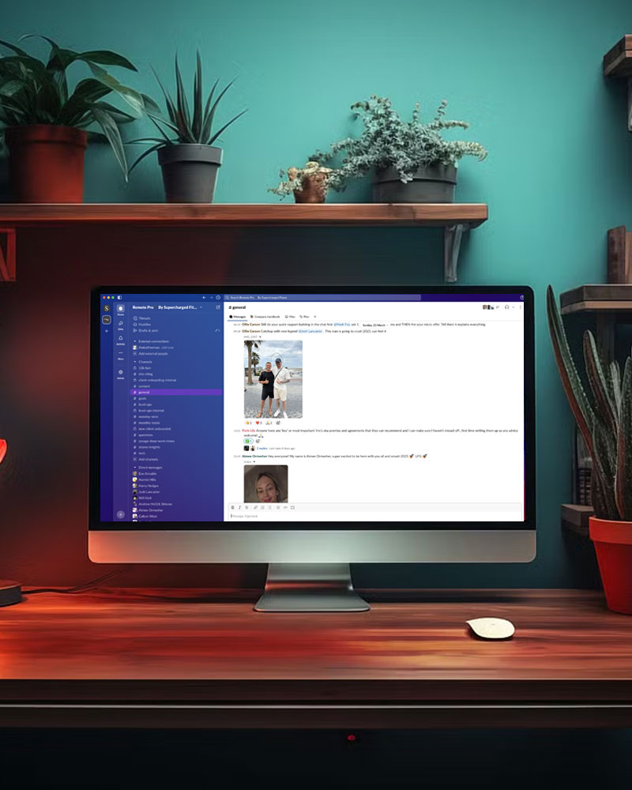Screen dimensions: 632x790
Task: Click the compose new message icon
Action: point(218,307)
